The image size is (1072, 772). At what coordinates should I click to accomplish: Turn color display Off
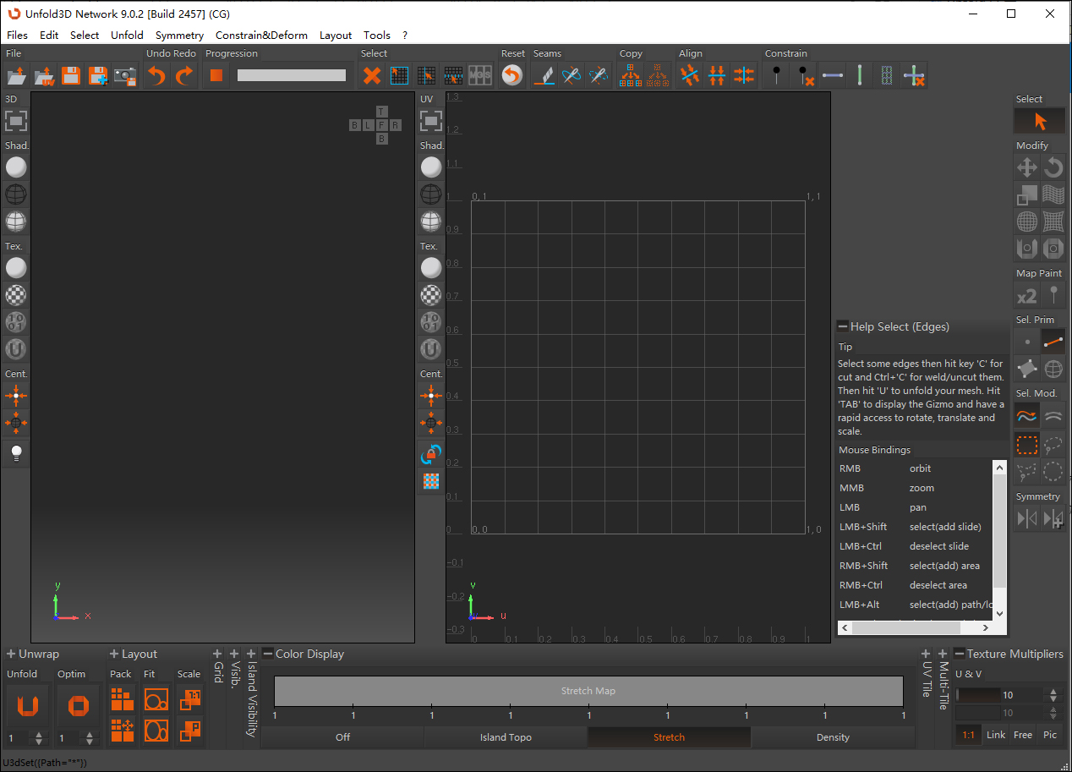pyautogui.click(x=342, y=737)
